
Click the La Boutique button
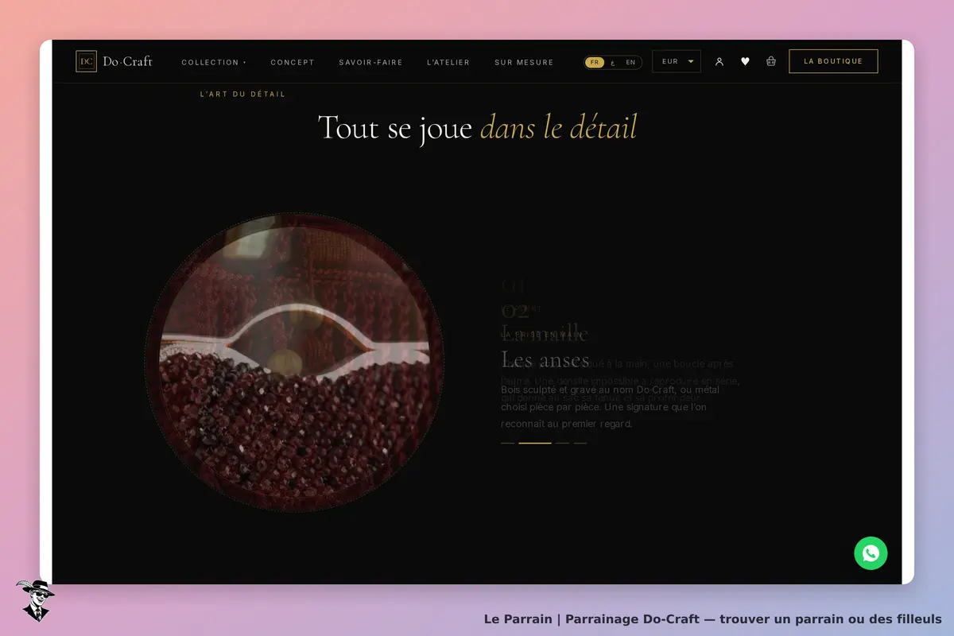(x=833, y=61)
